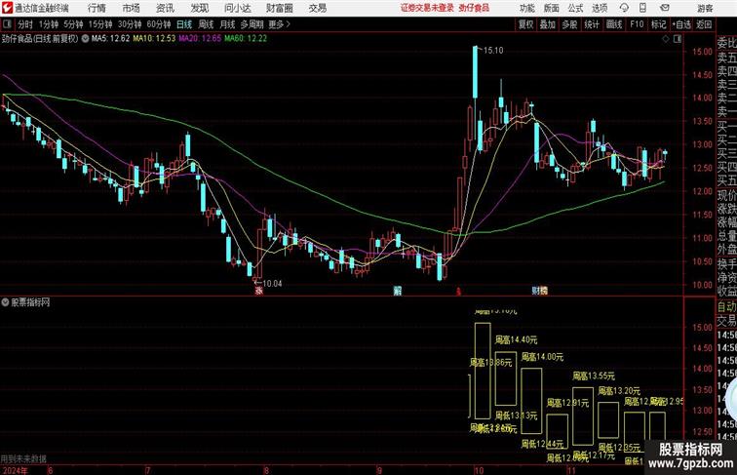Click the 10.04 low price label
The image size is (737, 475).
pyautogui.click(x=272, y=284)
